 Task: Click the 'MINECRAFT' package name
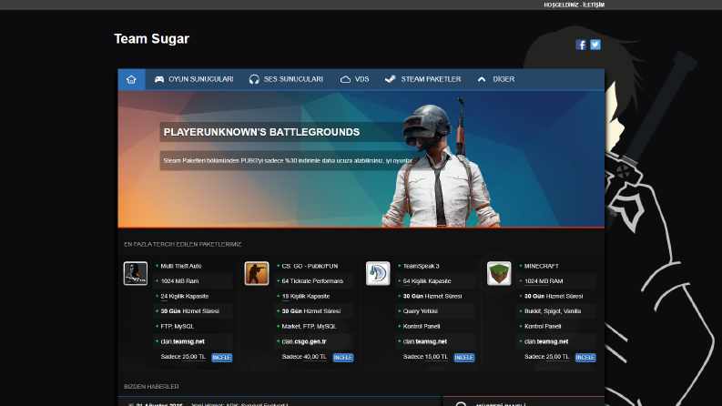pos(542,266)
